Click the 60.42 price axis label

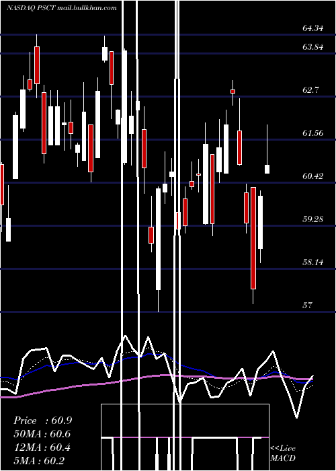pyautogui.click(x=313, y=176)
